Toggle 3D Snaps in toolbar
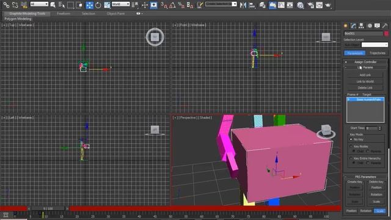This screenshot has height=220, width=391. 164,5
